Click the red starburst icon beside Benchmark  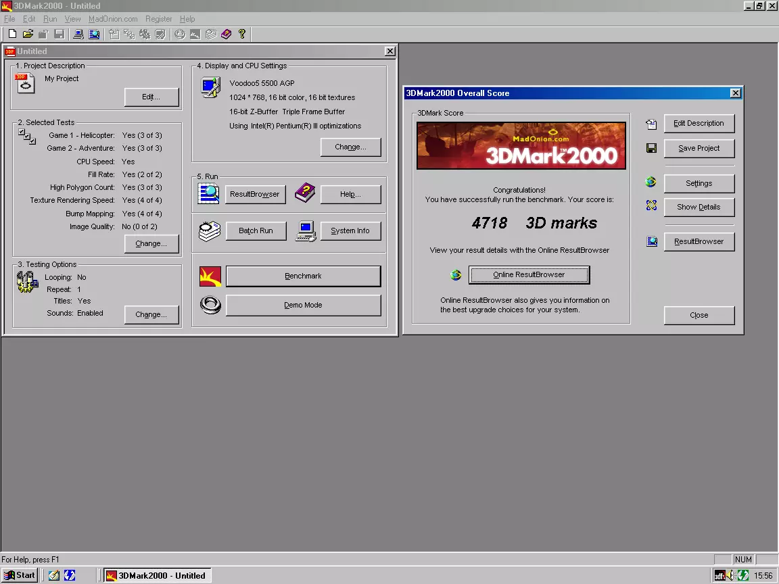pyautogui.click(x=210, y=276)
